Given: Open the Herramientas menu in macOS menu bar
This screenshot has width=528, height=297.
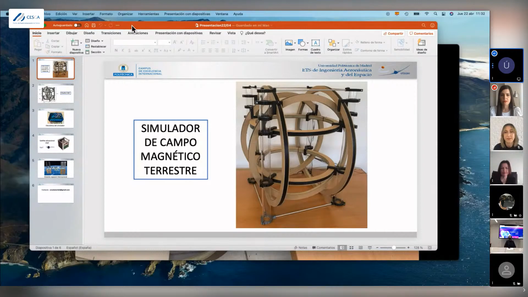Looking at the screenshot, I should click(x=148, y=14).
